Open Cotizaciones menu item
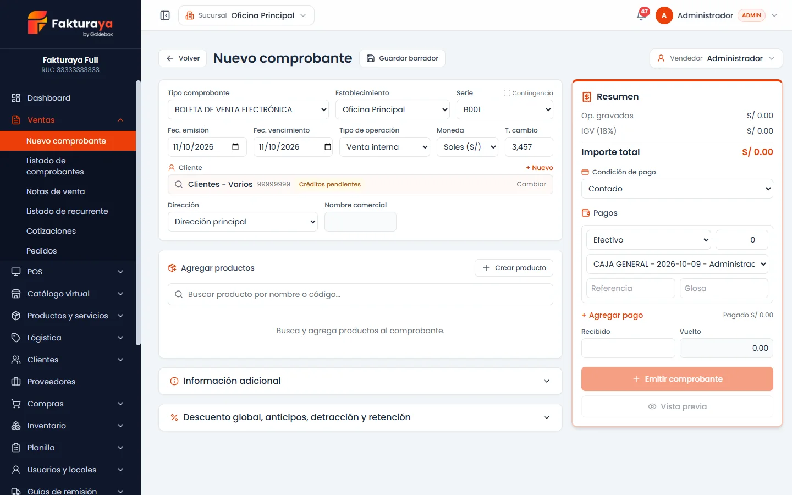This screenshot has width=792, height=495. pos(68,231)
